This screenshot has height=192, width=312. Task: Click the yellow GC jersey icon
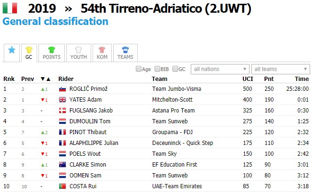29,50
